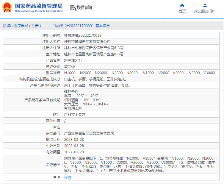Viewport: 224px width, 184px height.
Task: Click 数据查询 heading text
Action: tap(84, 7)
